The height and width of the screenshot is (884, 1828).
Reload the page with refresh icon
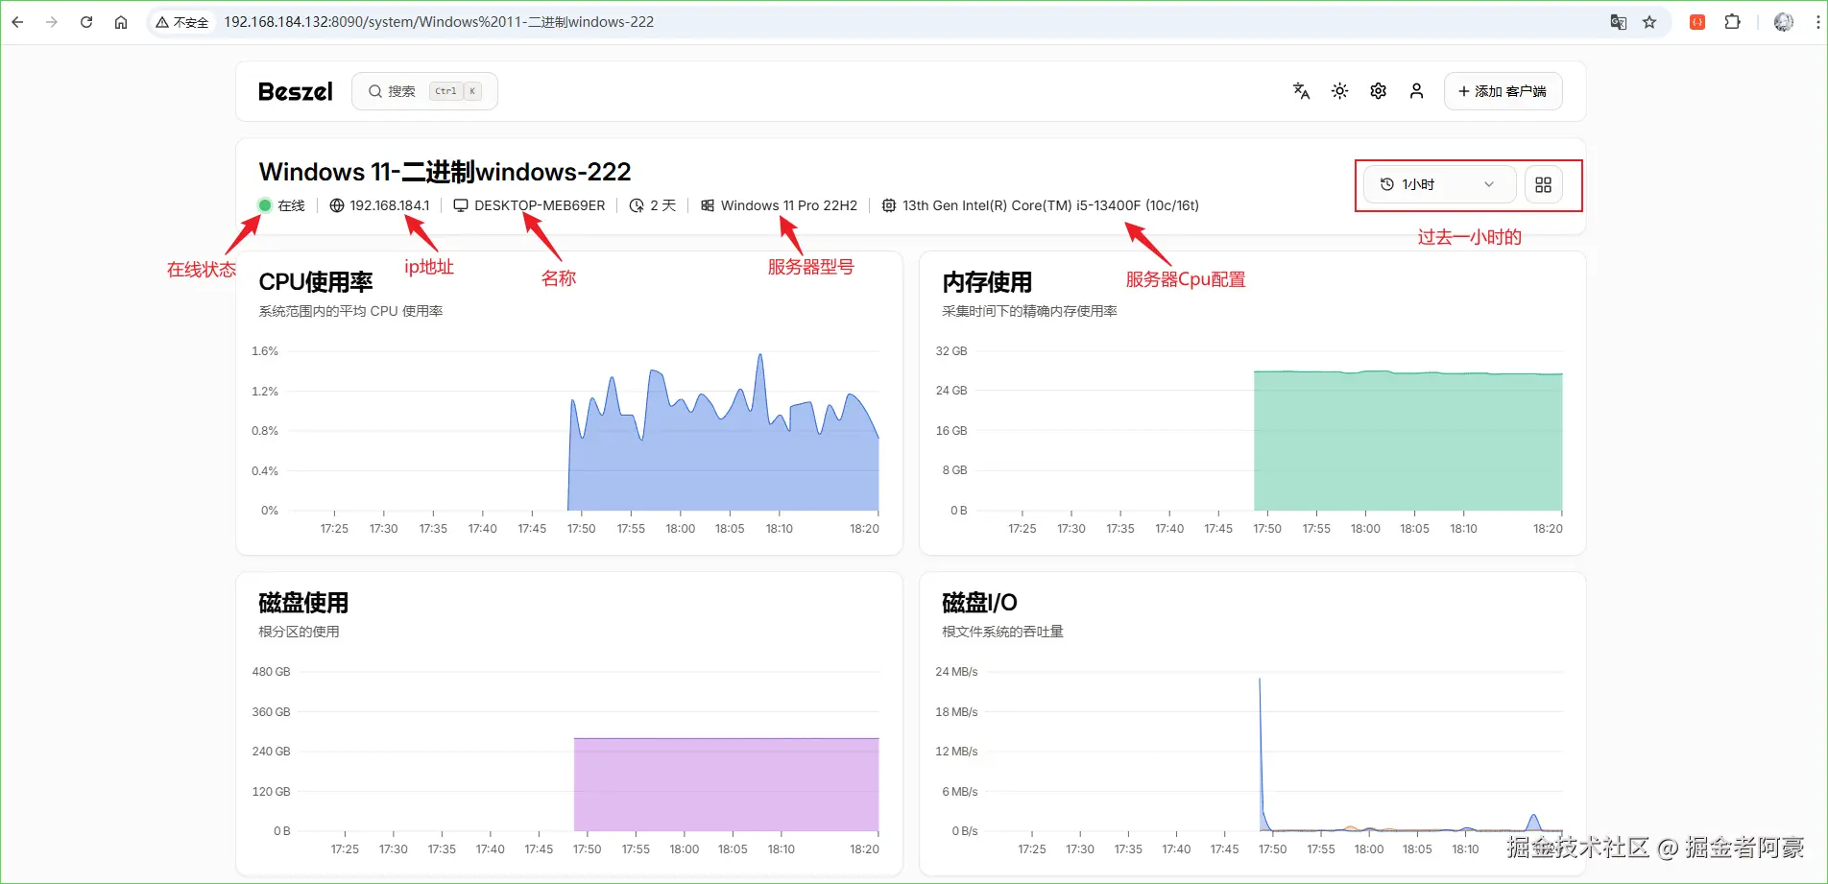(86, 22)
